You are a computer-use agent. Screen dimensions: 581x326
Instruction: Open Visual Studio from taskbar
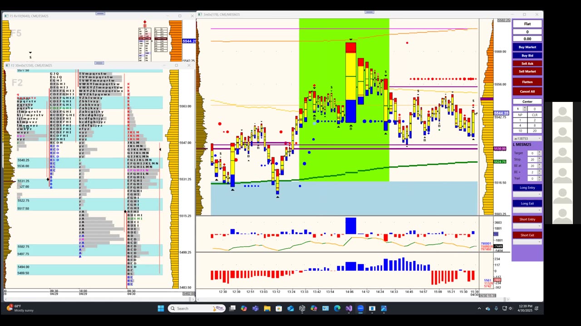pyautogui.click(x=349, y=308)
